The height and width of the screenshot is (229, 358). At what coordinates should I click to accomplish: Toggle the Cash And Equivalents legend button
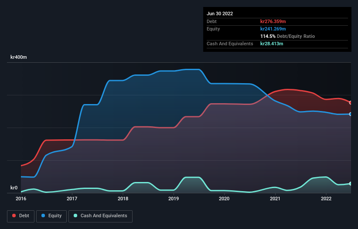100,216
